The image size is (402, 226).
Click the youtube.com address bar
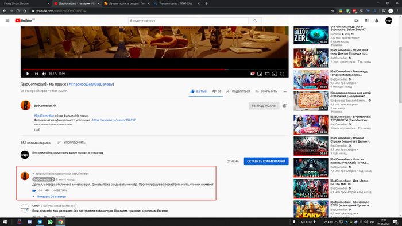(179, 11)
